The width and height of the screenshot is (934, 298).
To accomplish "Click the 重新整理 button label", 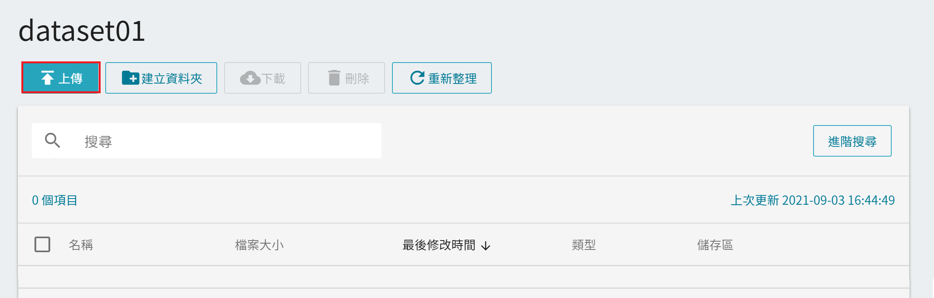I will click(x=452, y=78).
